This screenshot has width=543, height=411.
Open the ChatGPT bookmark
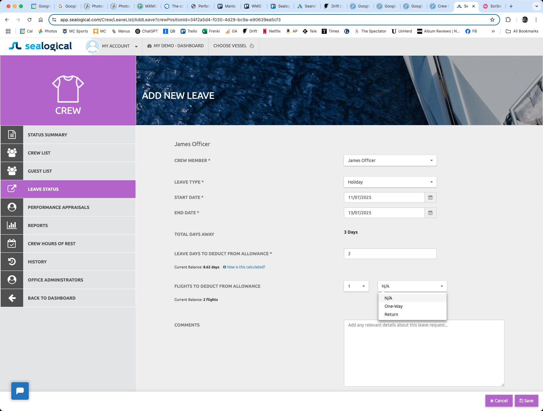tap(146, 31)
